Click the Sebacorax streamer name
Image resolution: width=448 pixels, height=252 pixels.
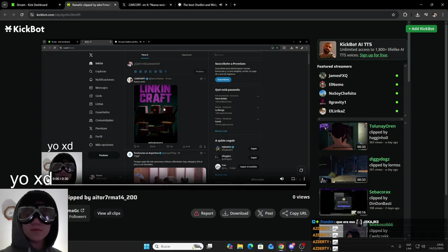point(380,192)
